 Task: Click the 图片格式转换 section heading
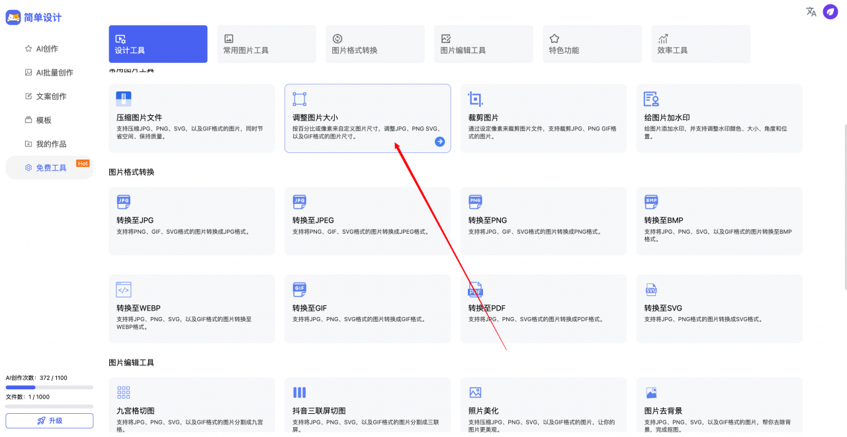[x=132, y=172]
